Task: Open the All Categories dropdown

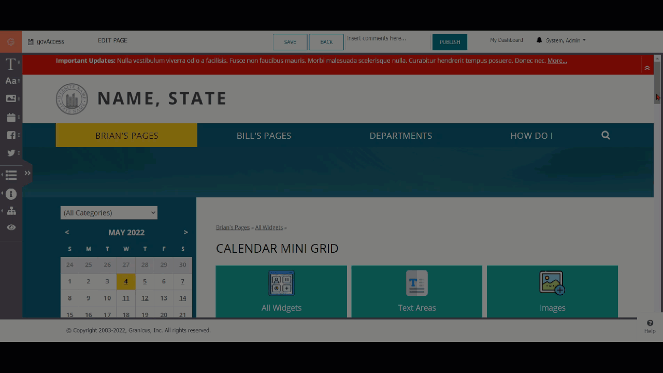Action: click(x=109, y=212)
